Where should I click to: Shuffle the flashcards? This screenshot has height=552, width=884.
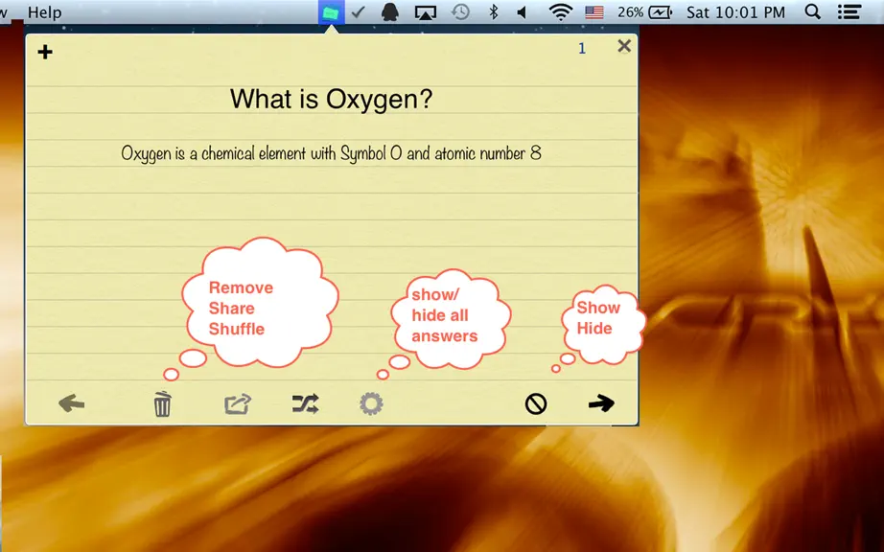(x=306, y=403)
